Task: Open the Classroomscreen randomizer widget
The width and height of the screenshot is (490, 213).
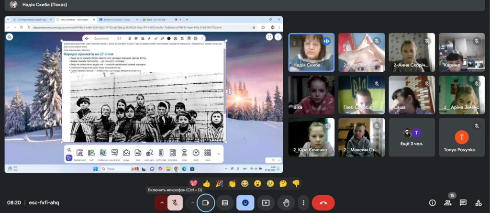Action: click(x=103, y=155)
